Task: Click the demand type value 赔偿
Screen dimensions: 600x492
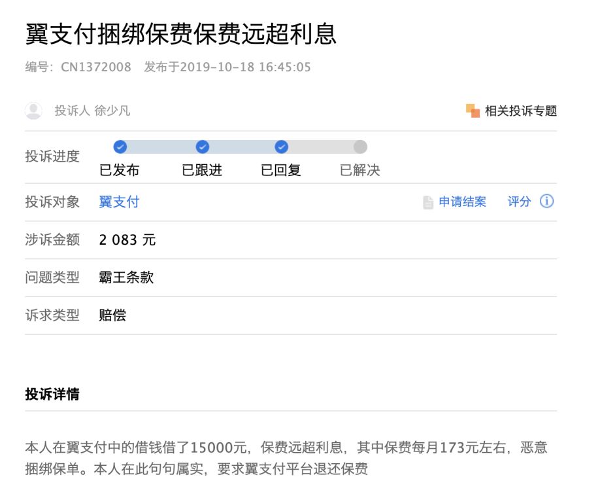Action: pyautogui.click(x=112, y=315)
